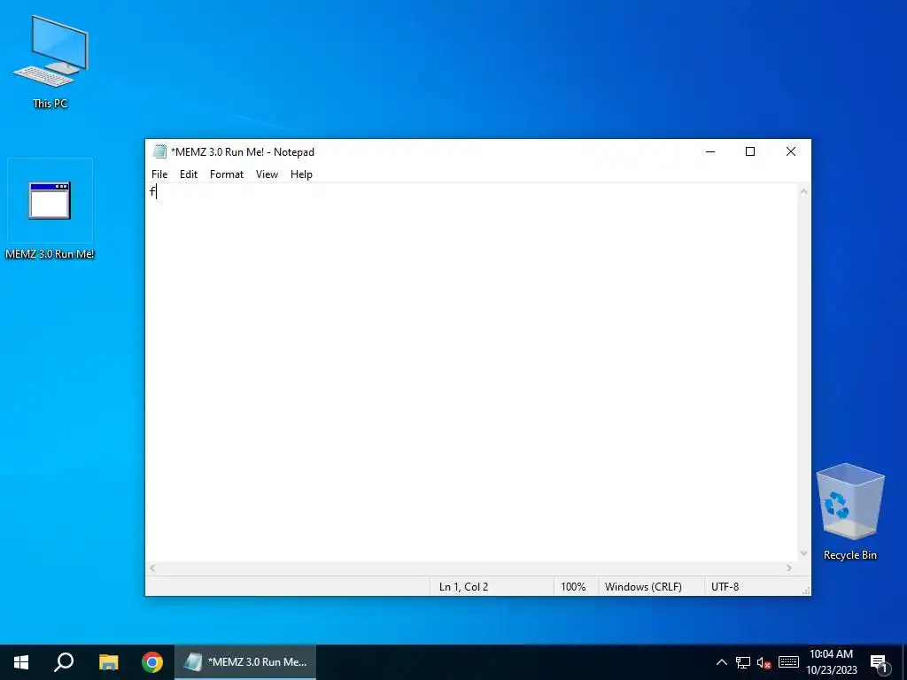Select the This PC desktop icon
The width and height of the screenshot is (907, 680).
click(x=50, y=63)
